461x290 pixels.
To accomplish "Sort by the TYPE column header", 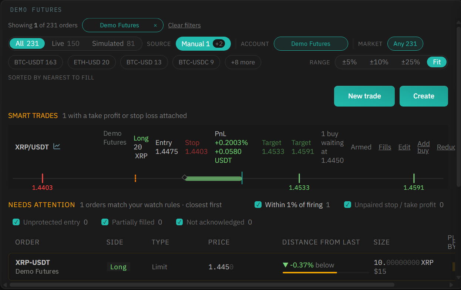I will coord(160,242).
